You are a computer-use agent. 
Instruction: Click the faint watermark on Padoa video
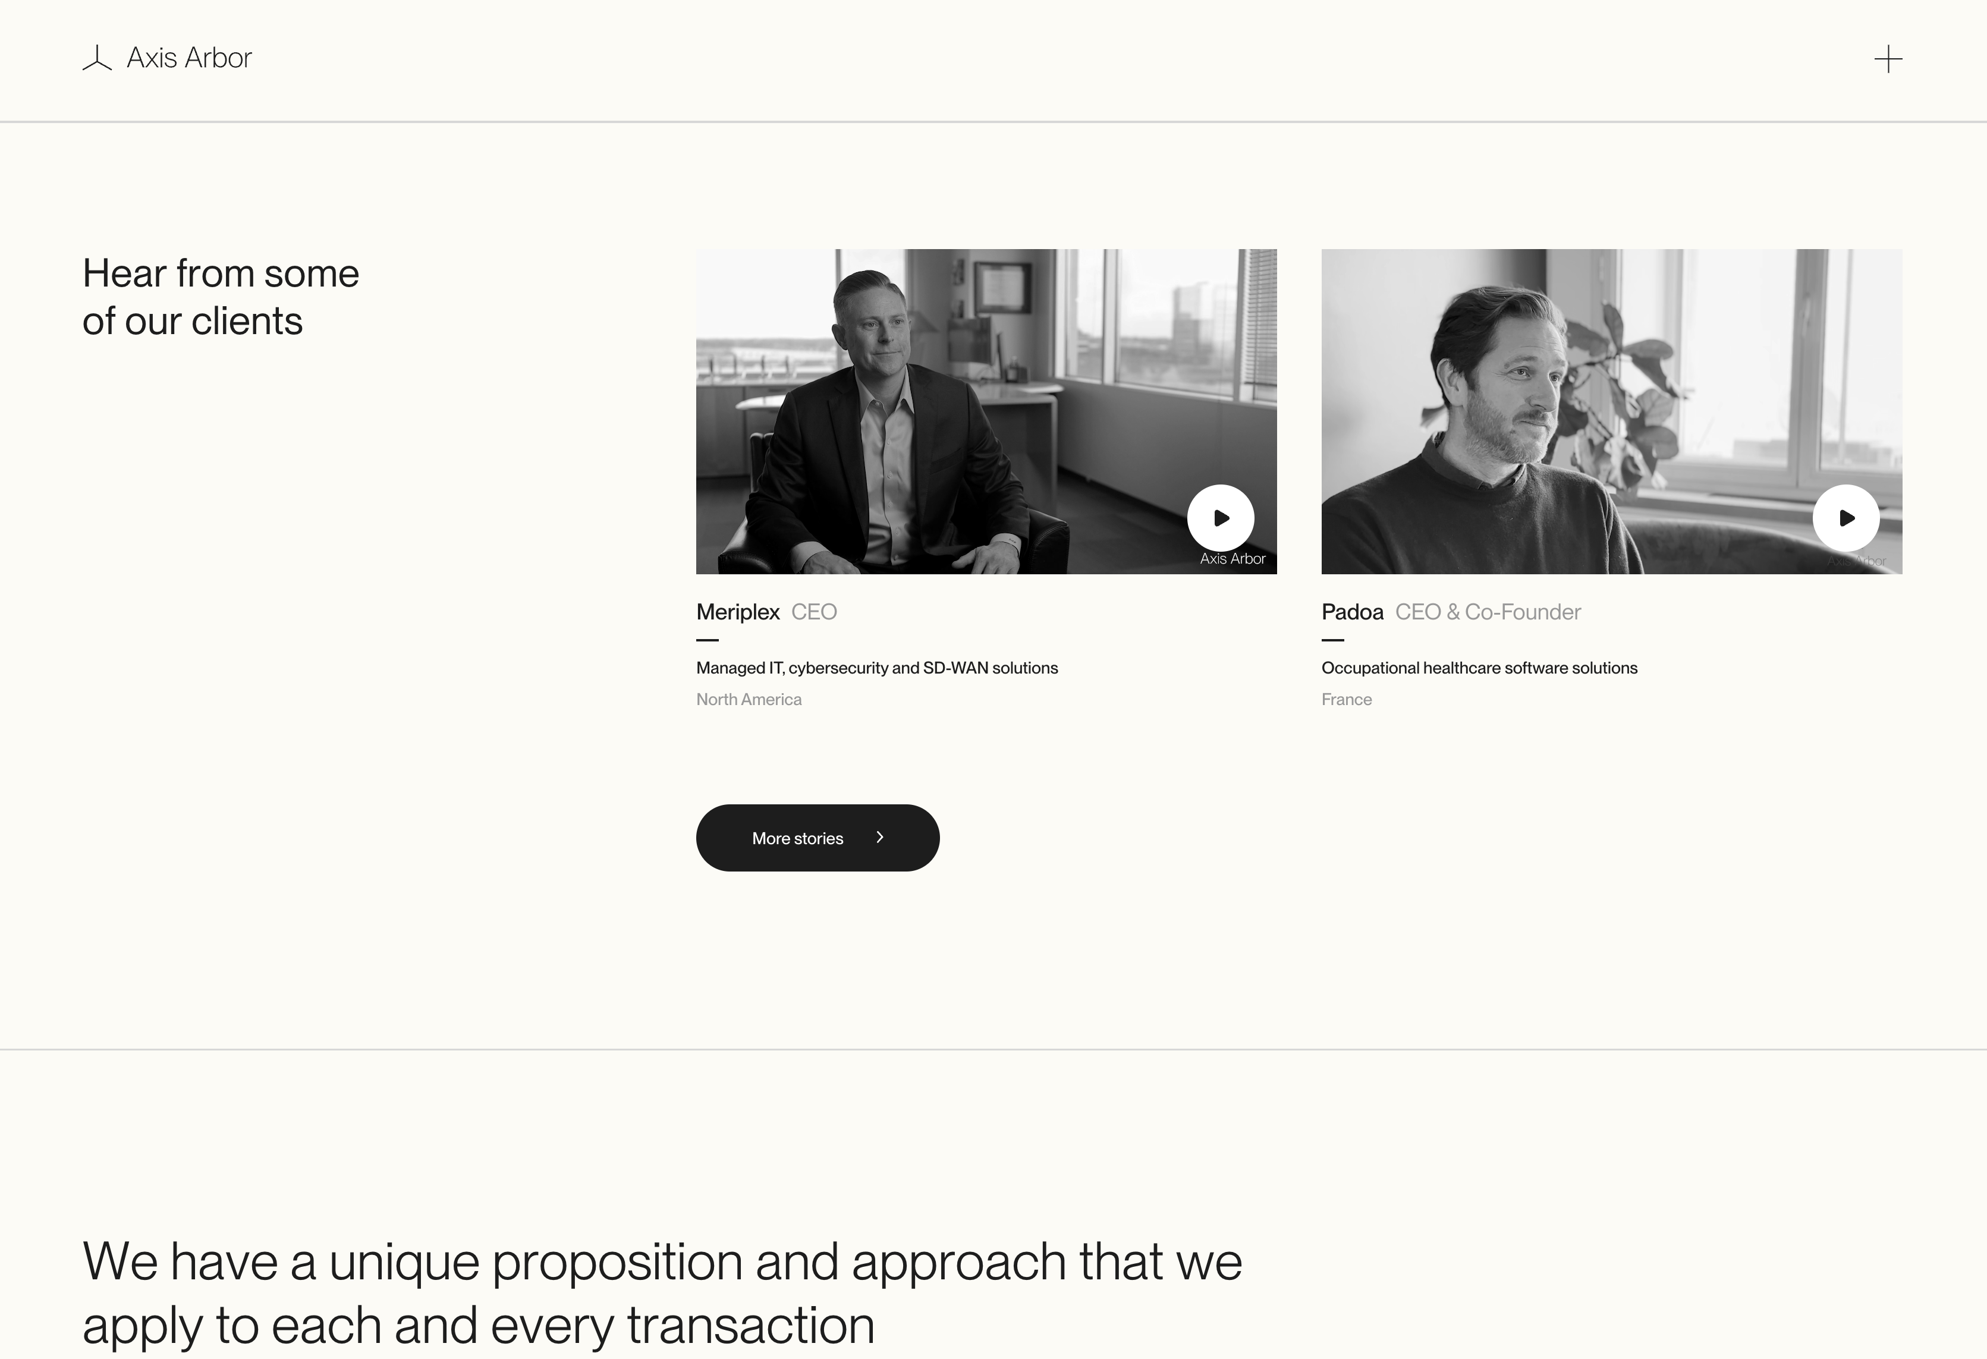pyautogui.click(x=1856, y=562)
